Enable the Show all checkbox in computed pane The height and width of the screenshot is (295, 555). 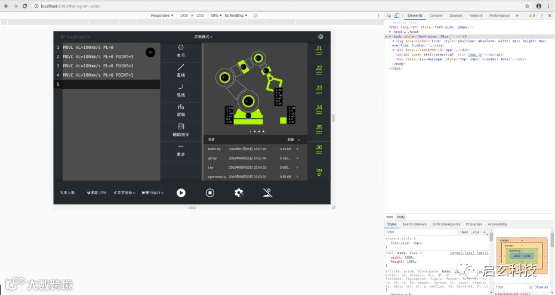[x=531, y=287]
